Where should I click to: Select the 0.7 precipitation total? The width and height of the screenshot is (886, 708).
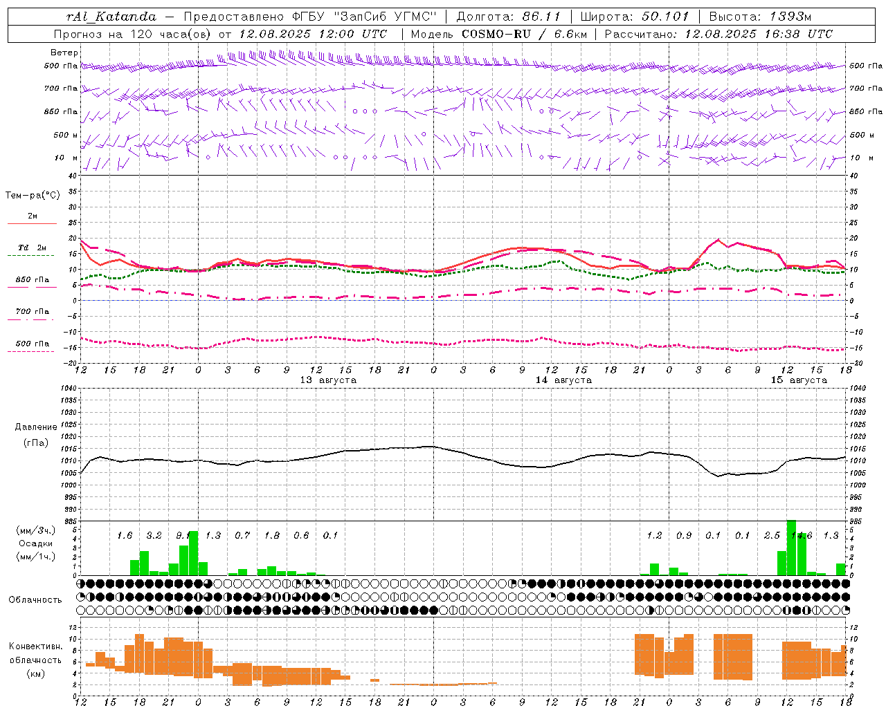242,536
